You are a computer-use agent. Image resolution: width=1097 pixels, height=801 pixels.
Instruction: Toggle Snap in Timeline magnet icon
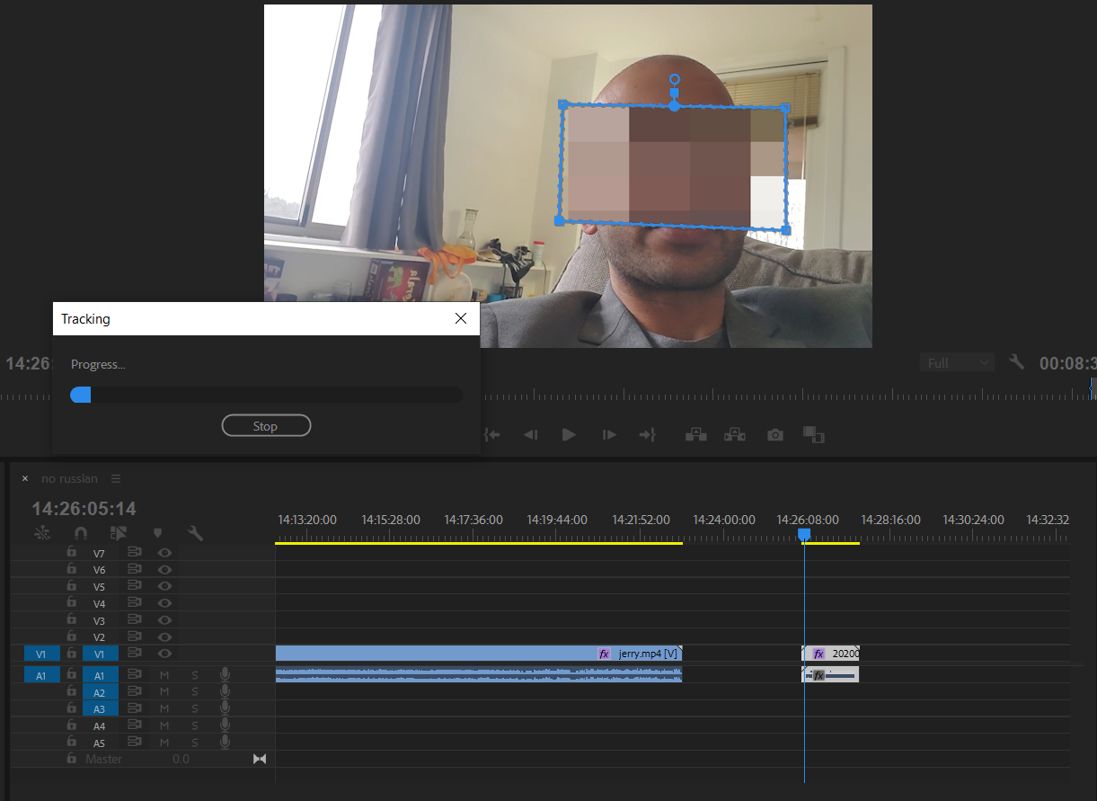click(x=81, y=533)
